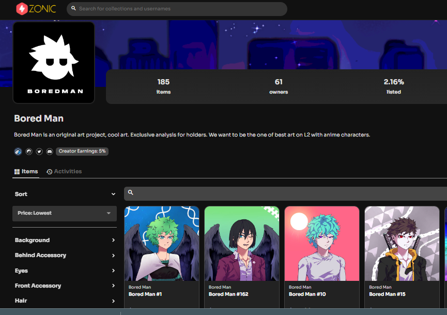Viewport: 447px width, 315px height.
Task: Open the Discord icon link
Action: [x=50, y=152]
